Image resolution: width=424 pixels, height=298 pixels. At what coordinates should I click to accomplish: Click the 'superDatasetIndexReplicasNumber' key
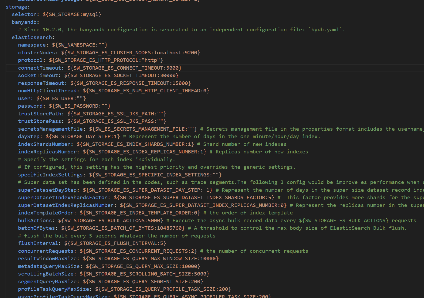pos(66,205)
